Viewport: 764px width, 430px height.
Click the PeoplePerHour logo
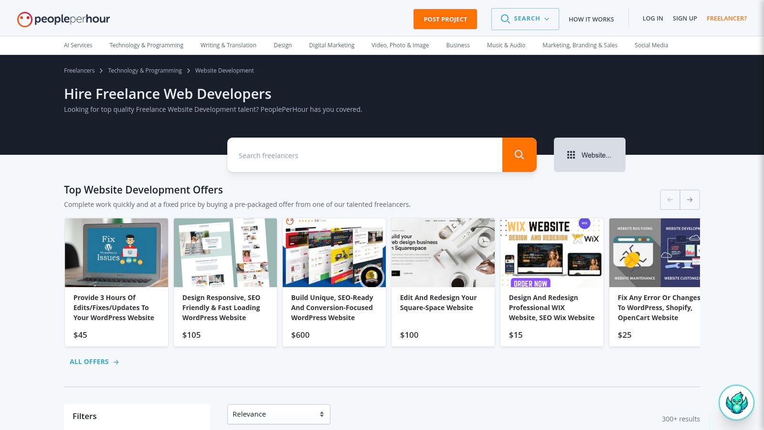click(x=64, y=19)
